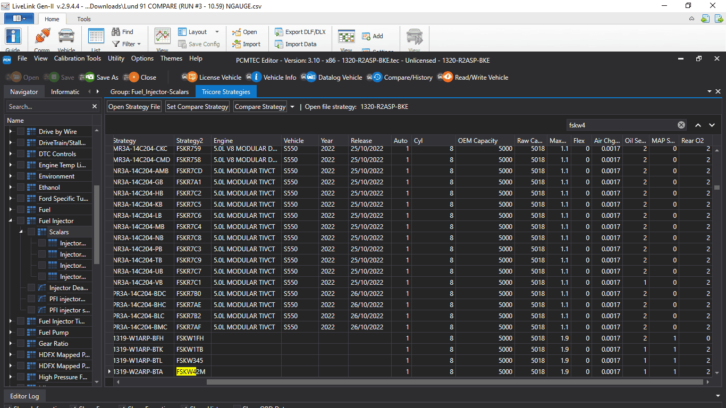This screenshot has width=726, height=408.
Task: Expand the Drive by Wire tree node
Action: [10, 132]
